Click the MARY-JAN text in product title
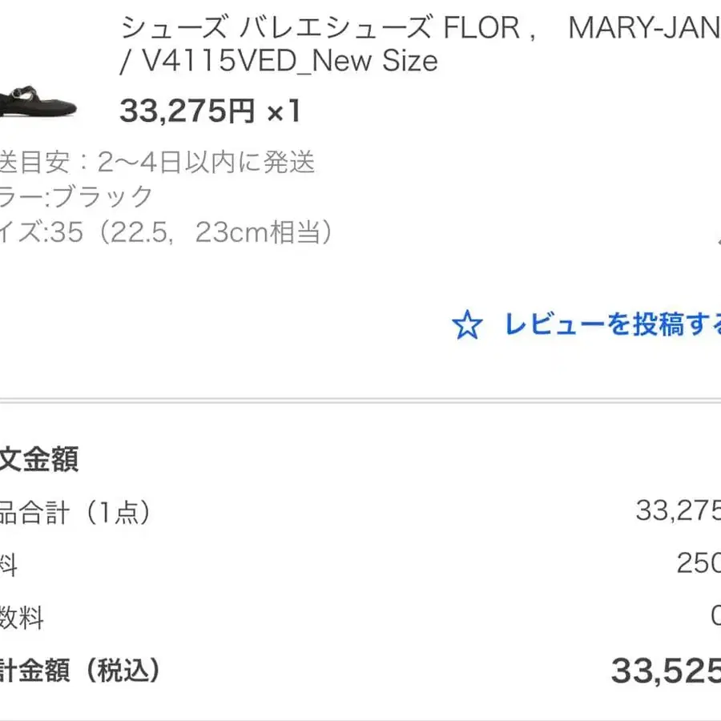 pos(645,27)
